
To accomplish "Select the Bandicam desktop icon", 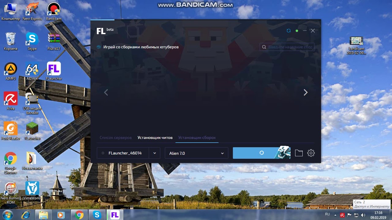I will coord(54,12).
